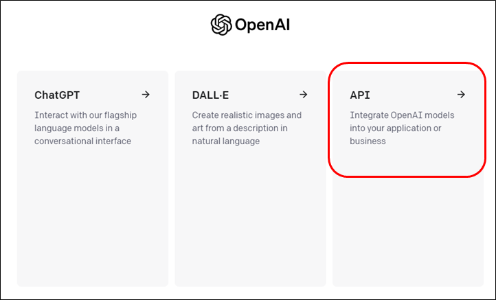Click 'language models in a' text line

click(77, 128)
